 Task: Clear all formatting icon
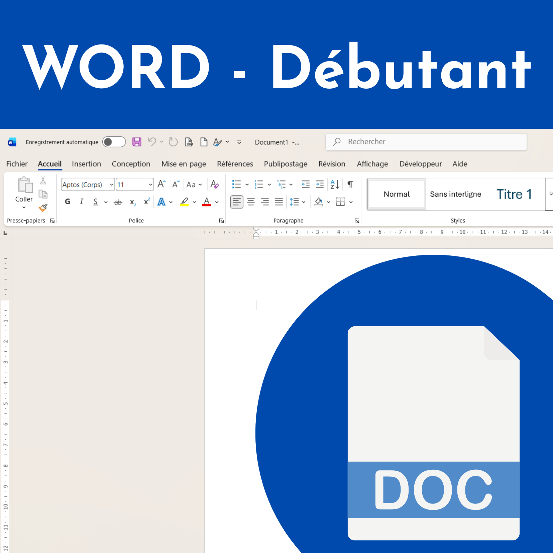point(215,184)
